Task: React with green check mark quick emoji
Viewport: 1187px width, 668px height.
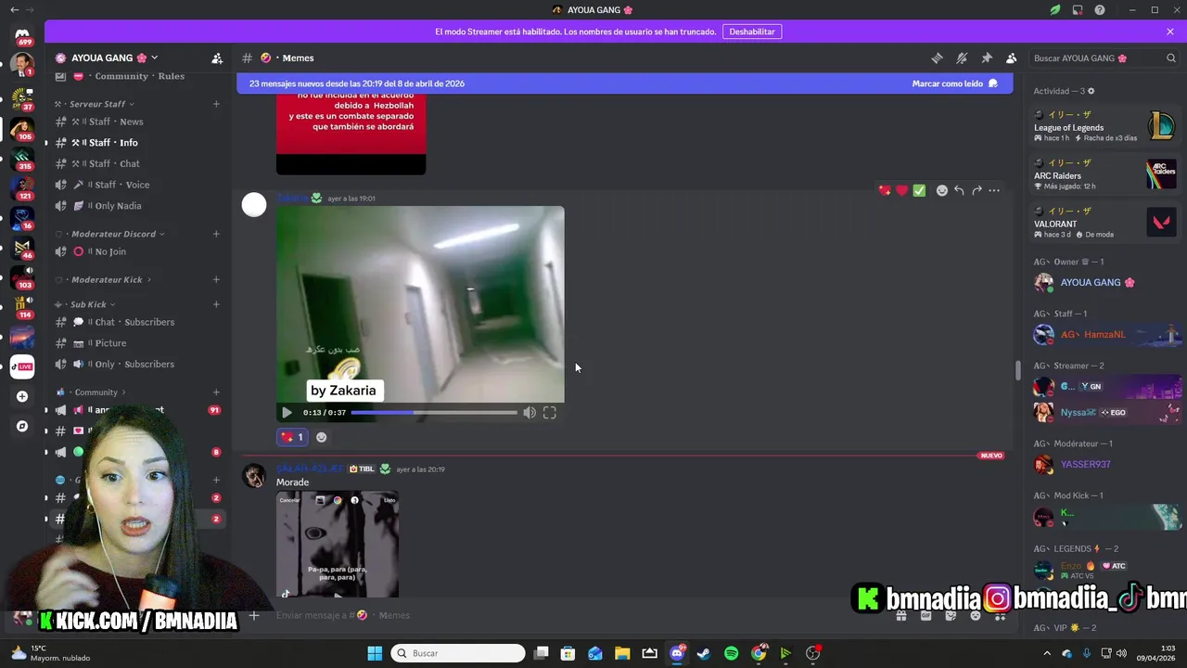Action: tap(919, 190)
